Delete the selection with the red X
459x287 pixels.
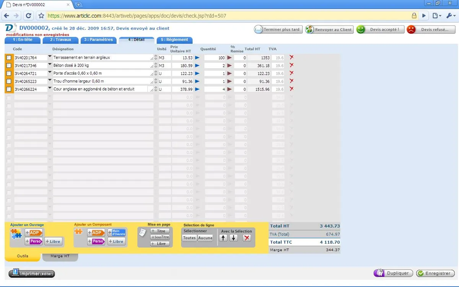tap(247, 238)
